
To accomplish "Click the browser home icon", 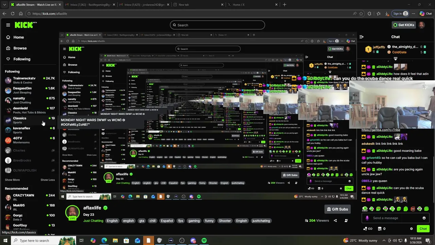I will [21, 14].
